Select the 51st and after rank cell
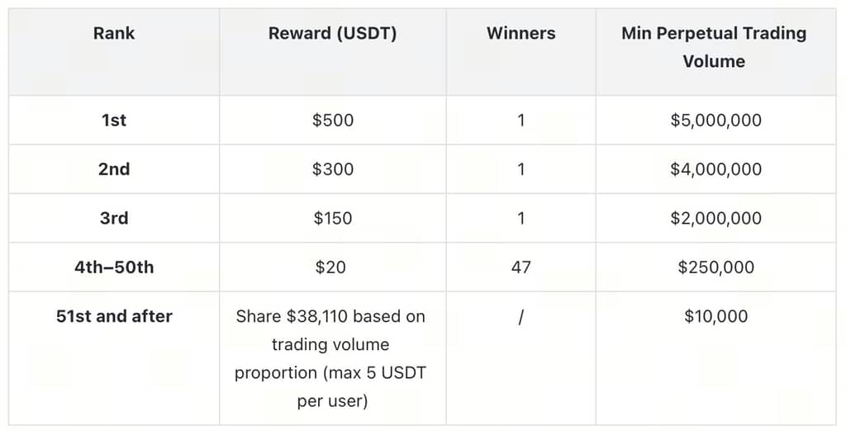Screen dimensions: 846x431 [114, 316]
